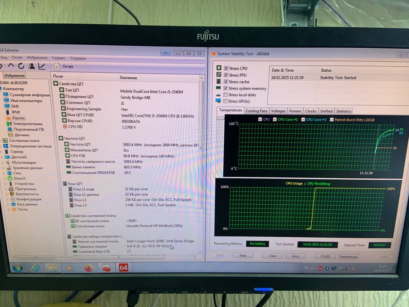This screenshot has width=409, height=307.
Task: Click the Windows Start button
Action: coord(17,268)
